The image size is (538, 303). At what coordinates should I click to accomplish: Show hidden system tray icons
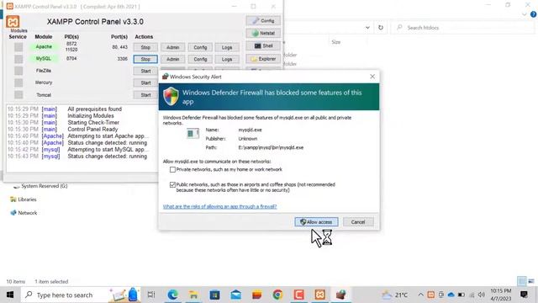(420, 295)
